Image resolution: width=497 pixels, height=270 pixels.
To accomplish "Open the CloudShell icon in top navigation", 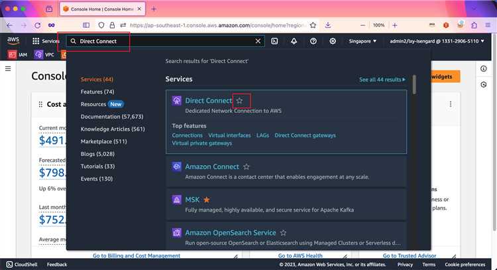I will click(x=274, y=41).
